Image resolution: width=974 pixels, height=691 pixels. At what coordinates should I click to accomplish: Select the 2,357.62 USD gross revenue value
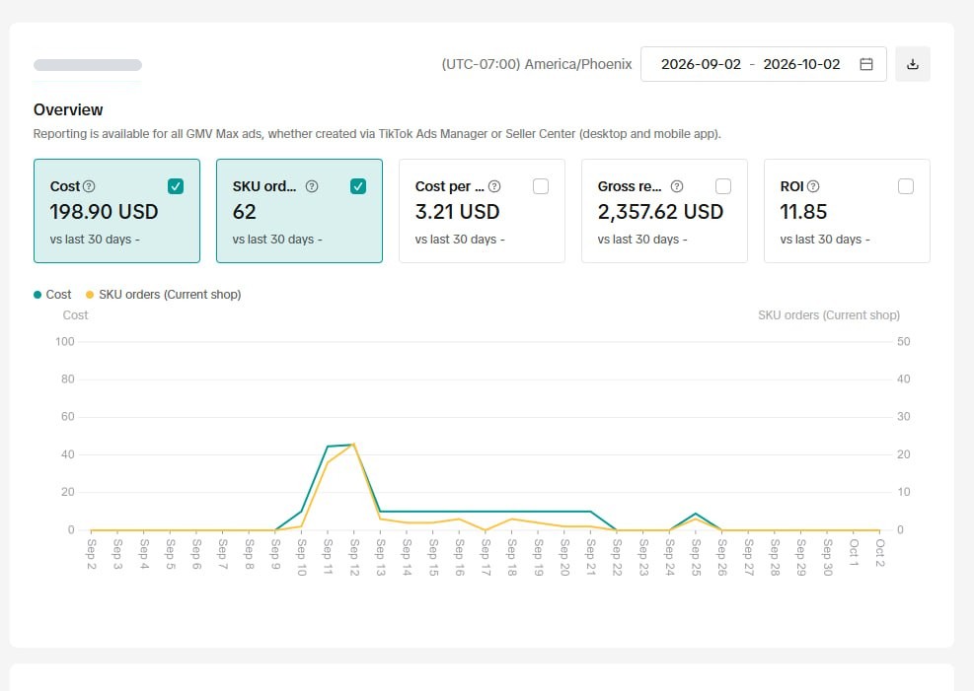tap(660, 212)
